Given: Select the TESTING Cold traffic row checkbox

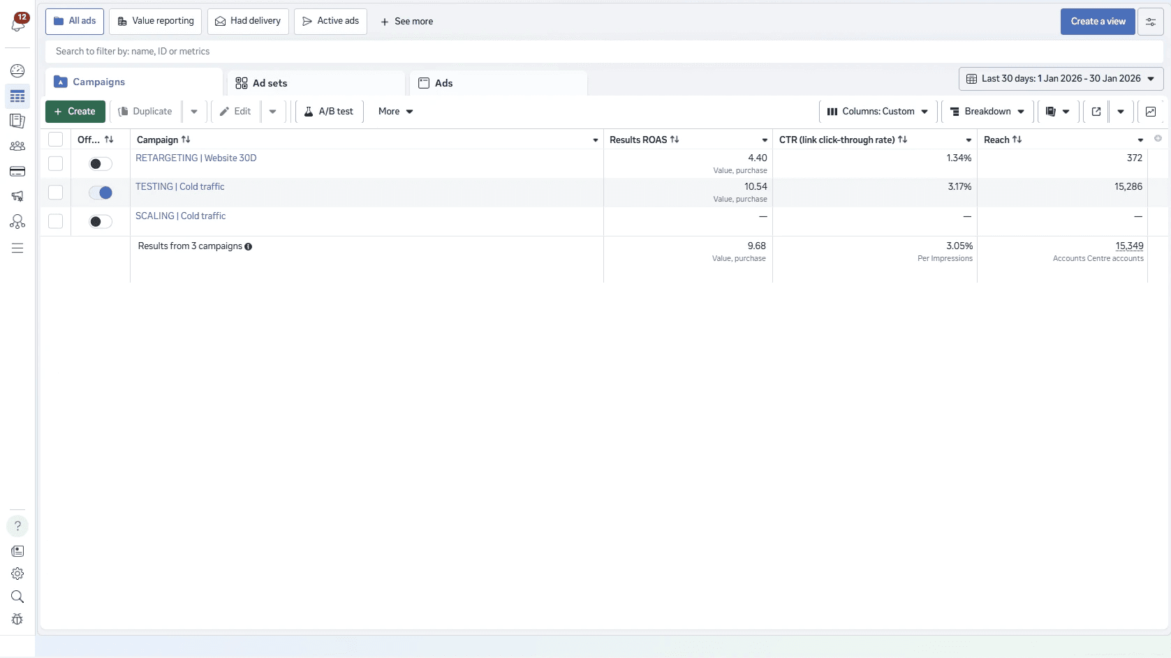Looking at the screenshot, I should (56, 193).
